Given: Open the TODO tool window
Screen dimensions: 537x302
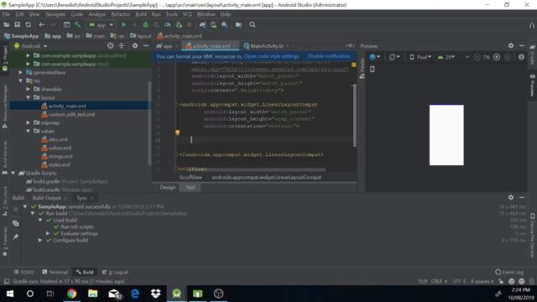Looking at the screenshot, I should click(x=23, y=272).
